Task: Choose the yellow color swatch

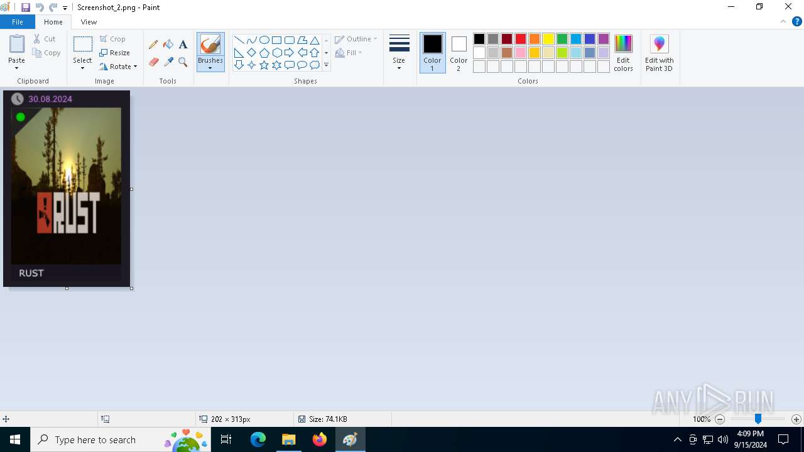Action: [x=548, y=39]
